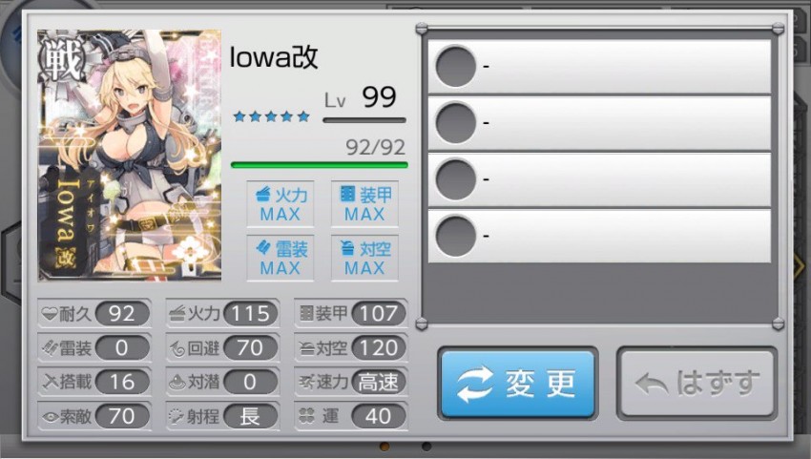Click the 装甲 MAX modernization badge
Image resolution: width=811 pixels, height=459 pixels.
[x=364, y=204]
